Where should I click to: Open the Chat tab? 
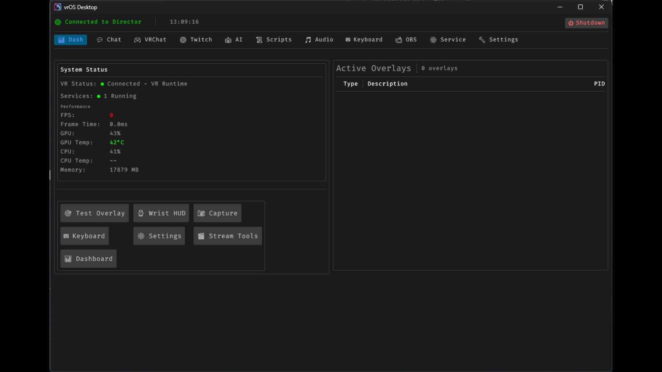click(109, 40)
